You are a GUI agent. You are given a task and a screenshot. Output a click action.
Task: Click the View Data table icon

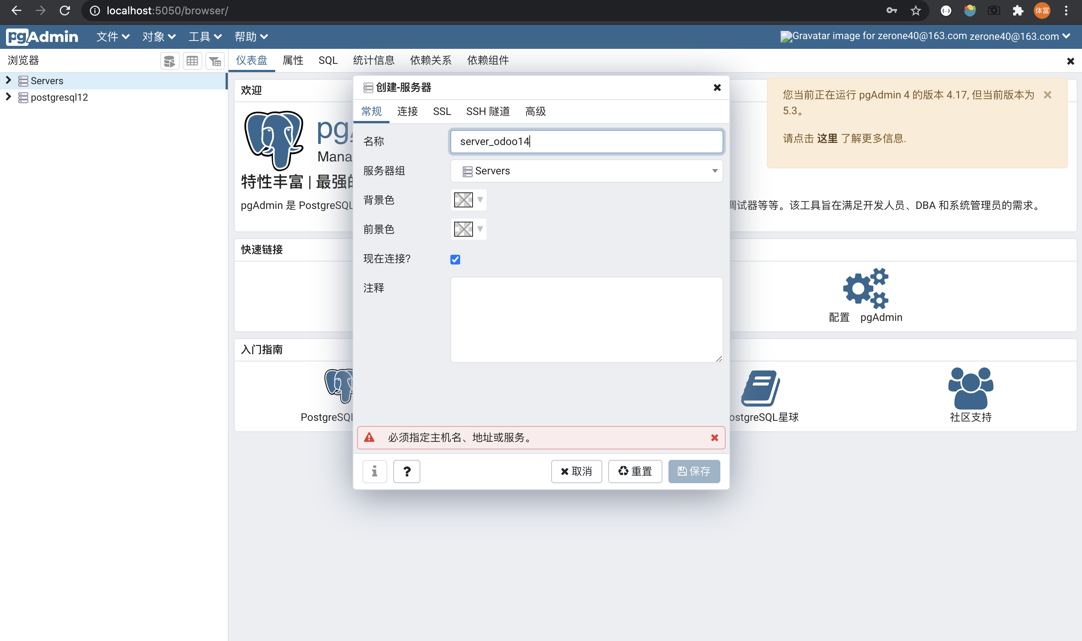(x=192, y=61)
